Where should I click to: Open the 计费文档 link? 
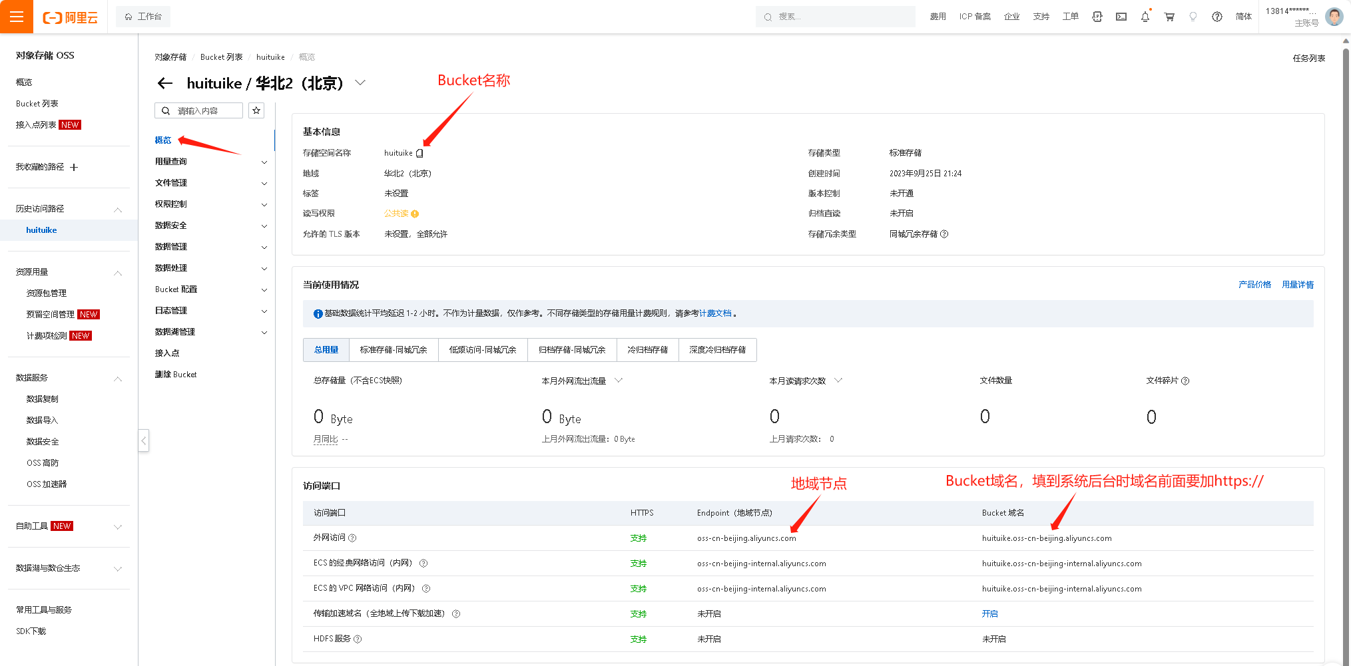pyautogui.click(x=715, y=313)
